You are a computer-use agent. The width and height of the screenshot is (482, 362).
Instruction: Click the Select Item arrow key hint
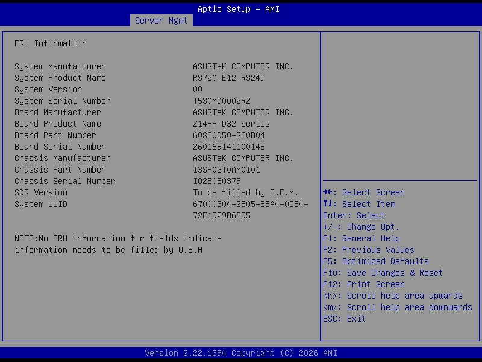359,204
